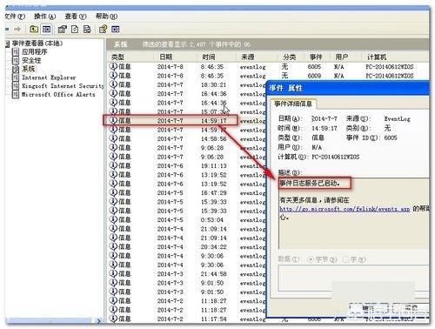Image resolution: width=435 pixels, height=329 pixels.
Task: Select the 字(W) radio button
Action: tap(345, 259)
